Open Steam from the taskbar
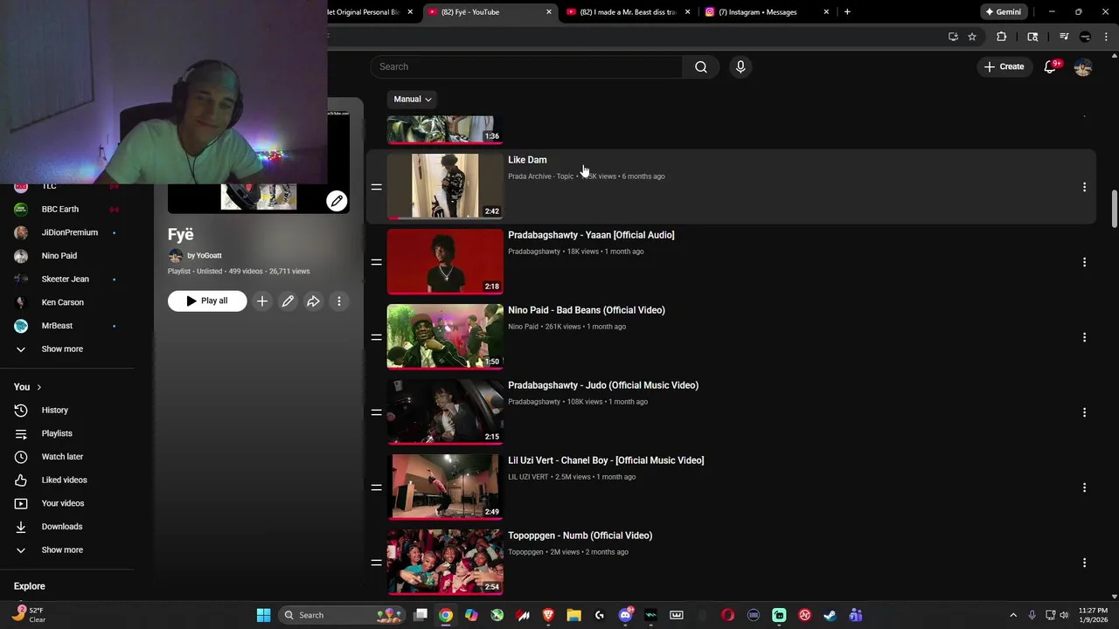 point(830,615)
